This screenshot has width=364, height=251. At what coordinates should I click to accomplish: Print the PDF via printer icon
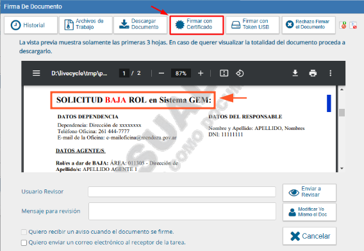[313, 73]
